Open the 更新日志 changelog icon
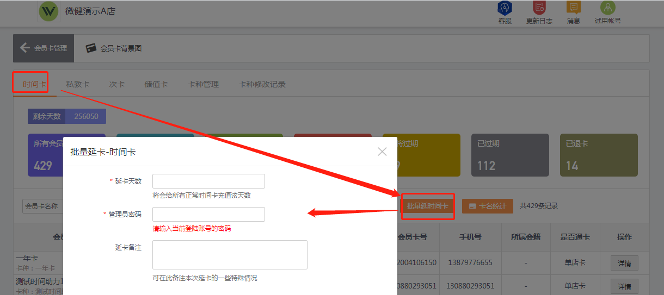 coord(539,9)
